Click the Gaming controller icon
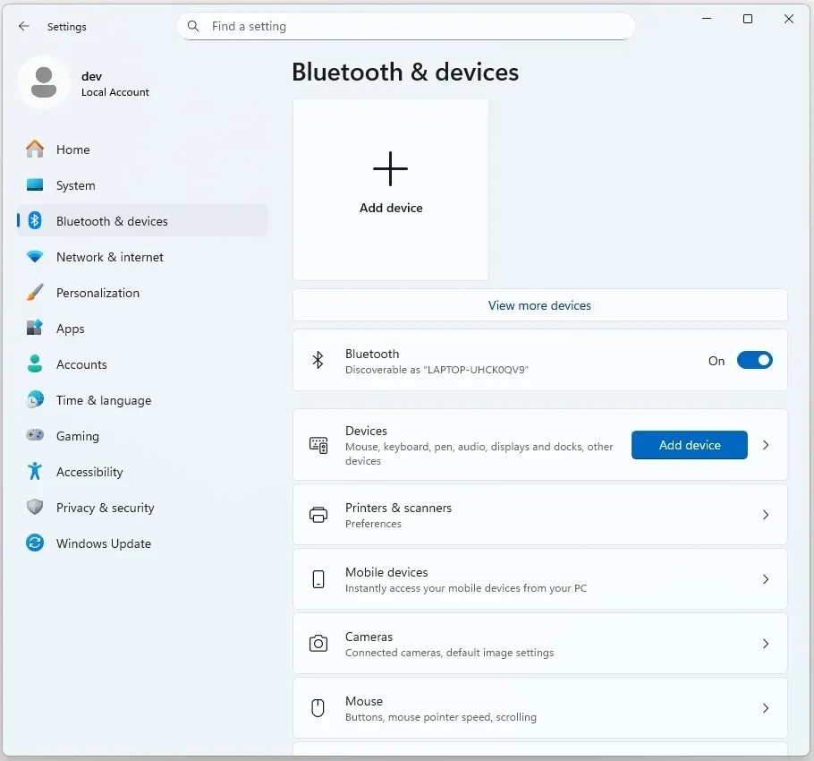814x761 pixels. tap(35, 435)
